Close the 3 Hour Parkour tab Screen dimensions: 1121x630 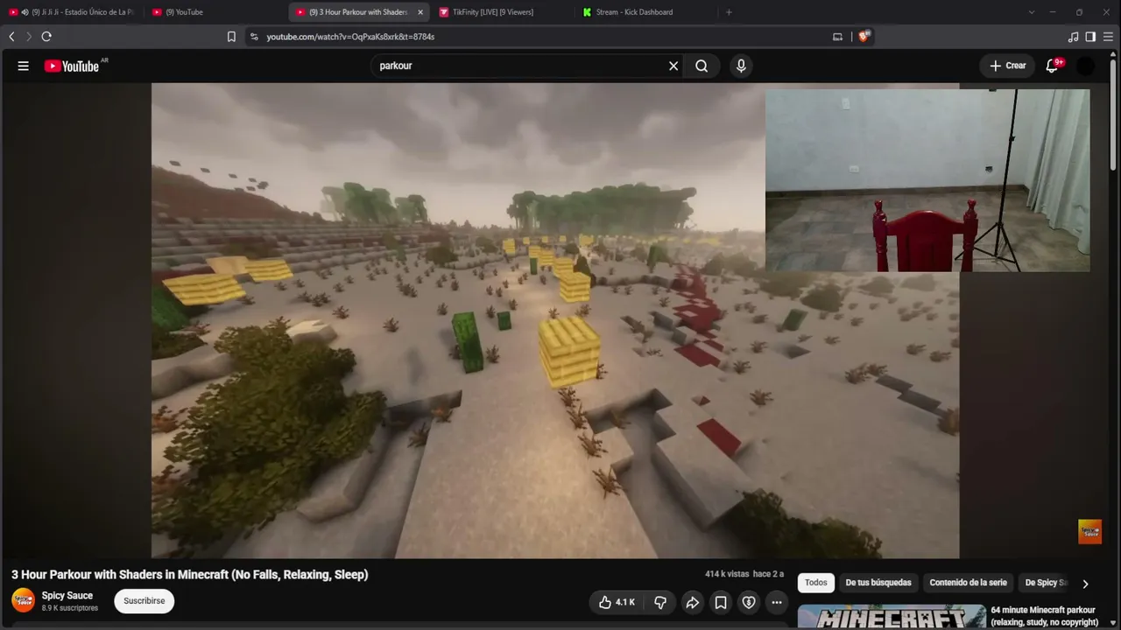click(420, 12)
